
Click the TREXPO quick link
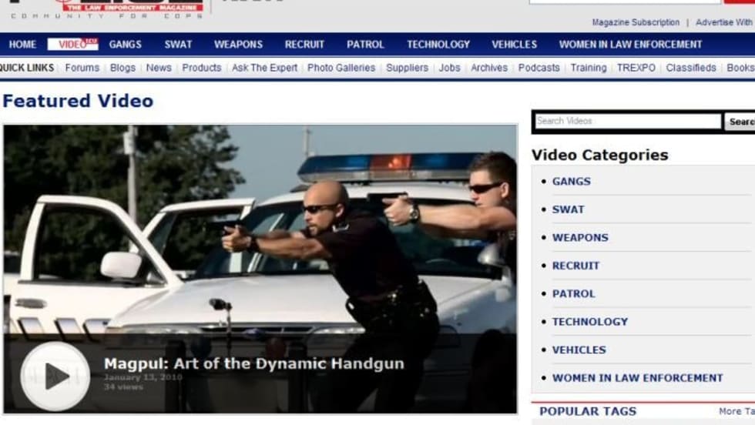(x=636, y=68)
